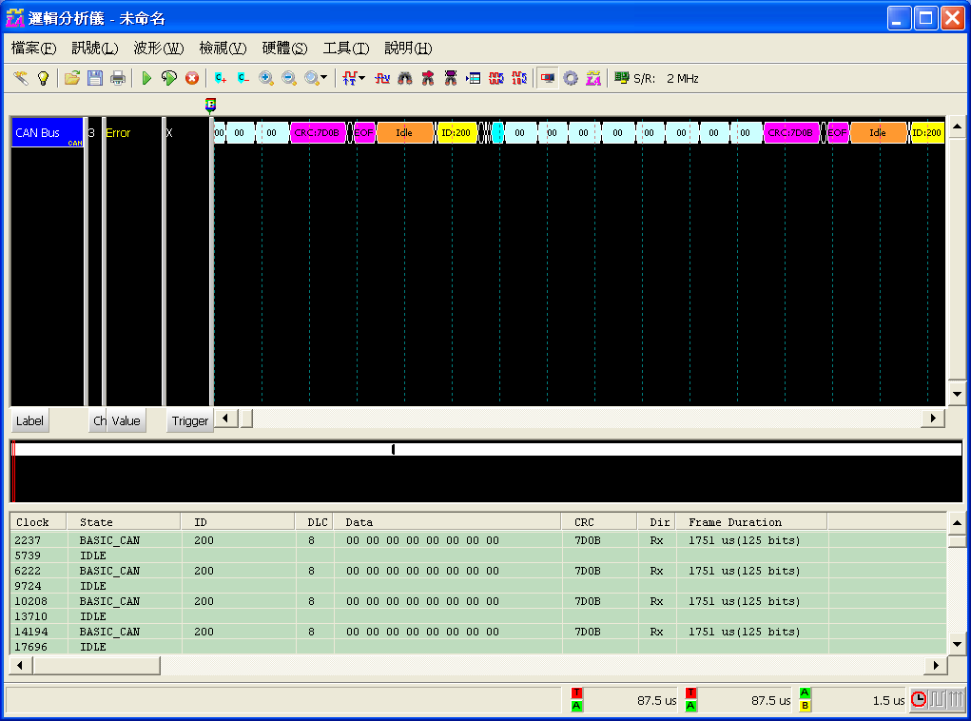
Task: Zoom in using the magnifier plus icon
Action: click(266, 78)
